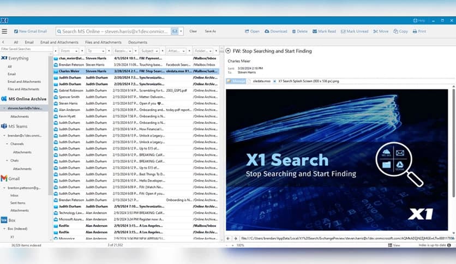Click the View button in status bar
The width and height of the screenshot is (456, 264).
click(394, 245)
